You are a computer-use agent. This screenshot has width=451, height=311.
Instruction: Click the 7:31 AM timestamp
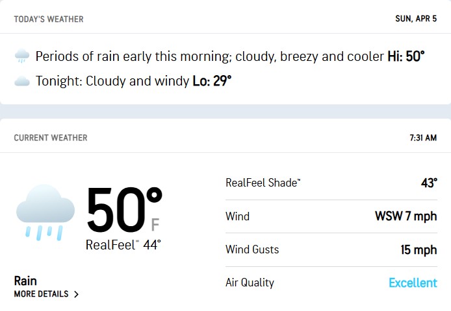(x=423, y=138)
